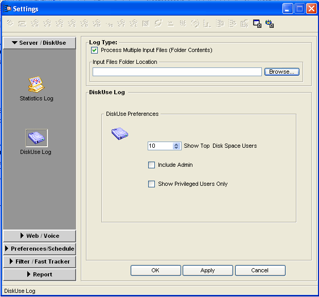Check Show Privileged Users Only

(x=152, y=184)
